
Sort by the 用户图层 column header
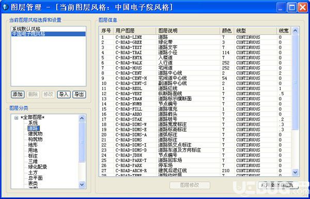[135, 30]
